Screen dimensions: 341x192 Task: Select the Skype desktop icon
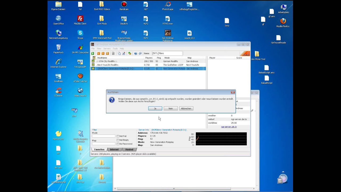coord(80,35)
